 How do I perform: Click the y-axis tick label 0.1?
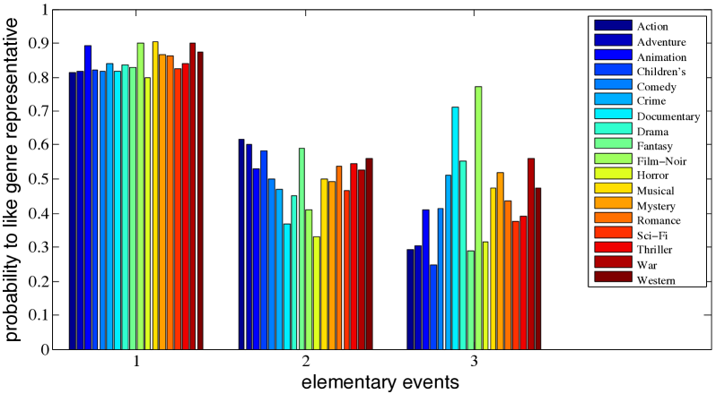[39, 315]
